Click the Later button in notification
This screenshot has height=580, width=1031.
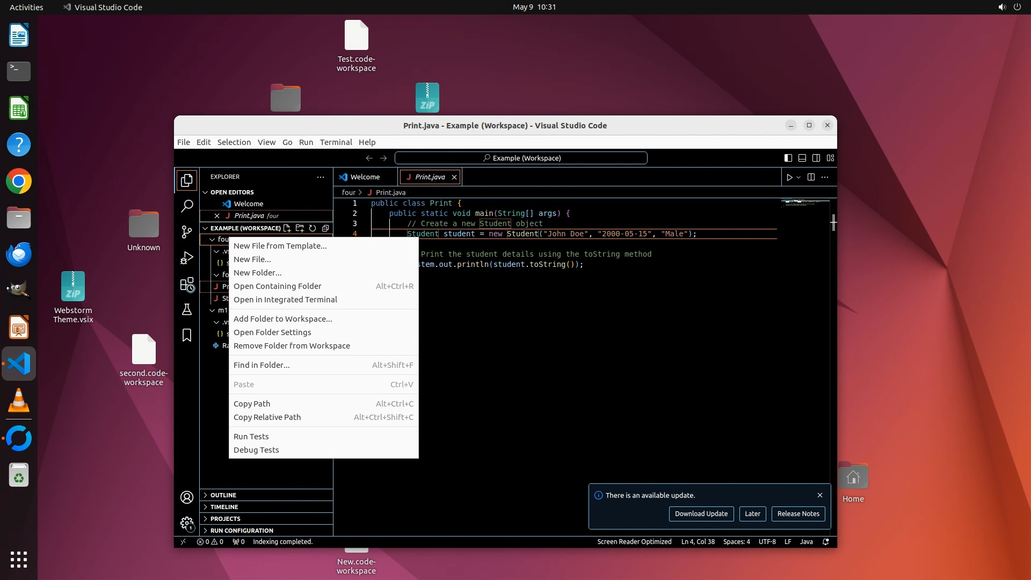[x=752, y=514]
